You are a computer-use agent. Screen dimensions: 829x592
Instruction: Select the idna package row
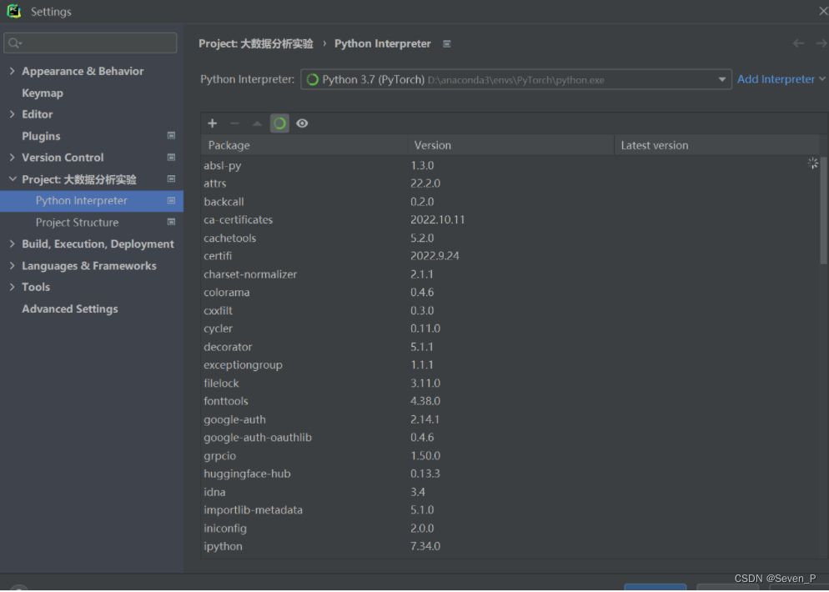click(510, 492)
